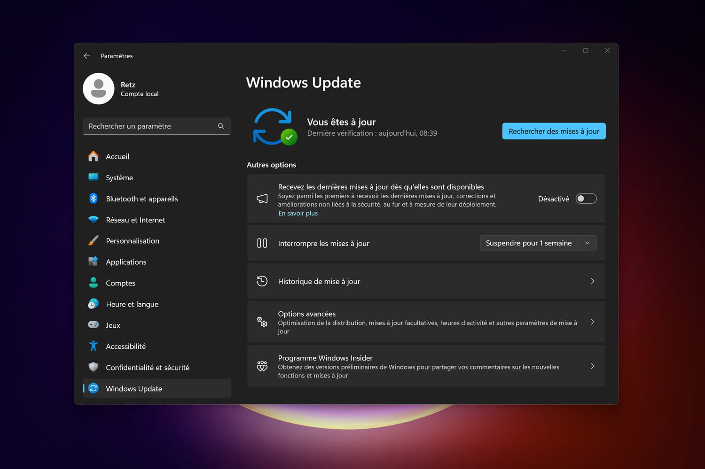Click the search magnifier icon

click(221, 126)
